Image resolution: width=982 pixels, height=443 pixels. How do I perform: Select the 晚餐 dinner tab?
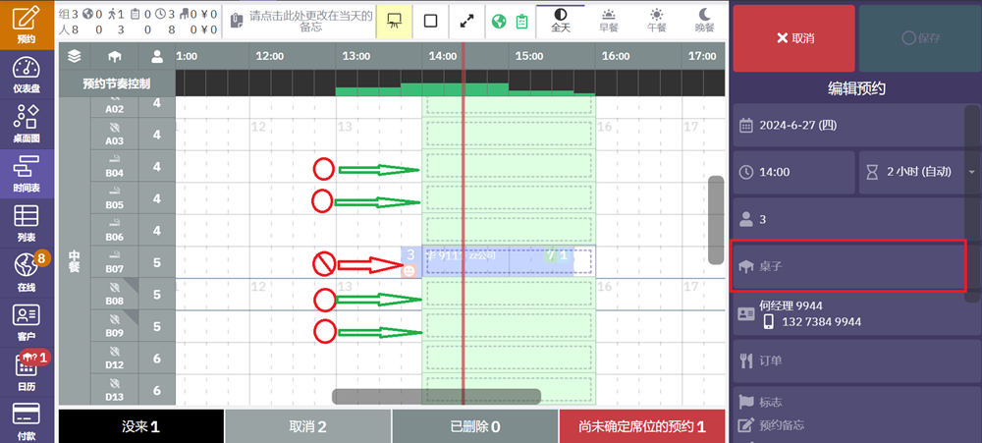tap(704, 21)
